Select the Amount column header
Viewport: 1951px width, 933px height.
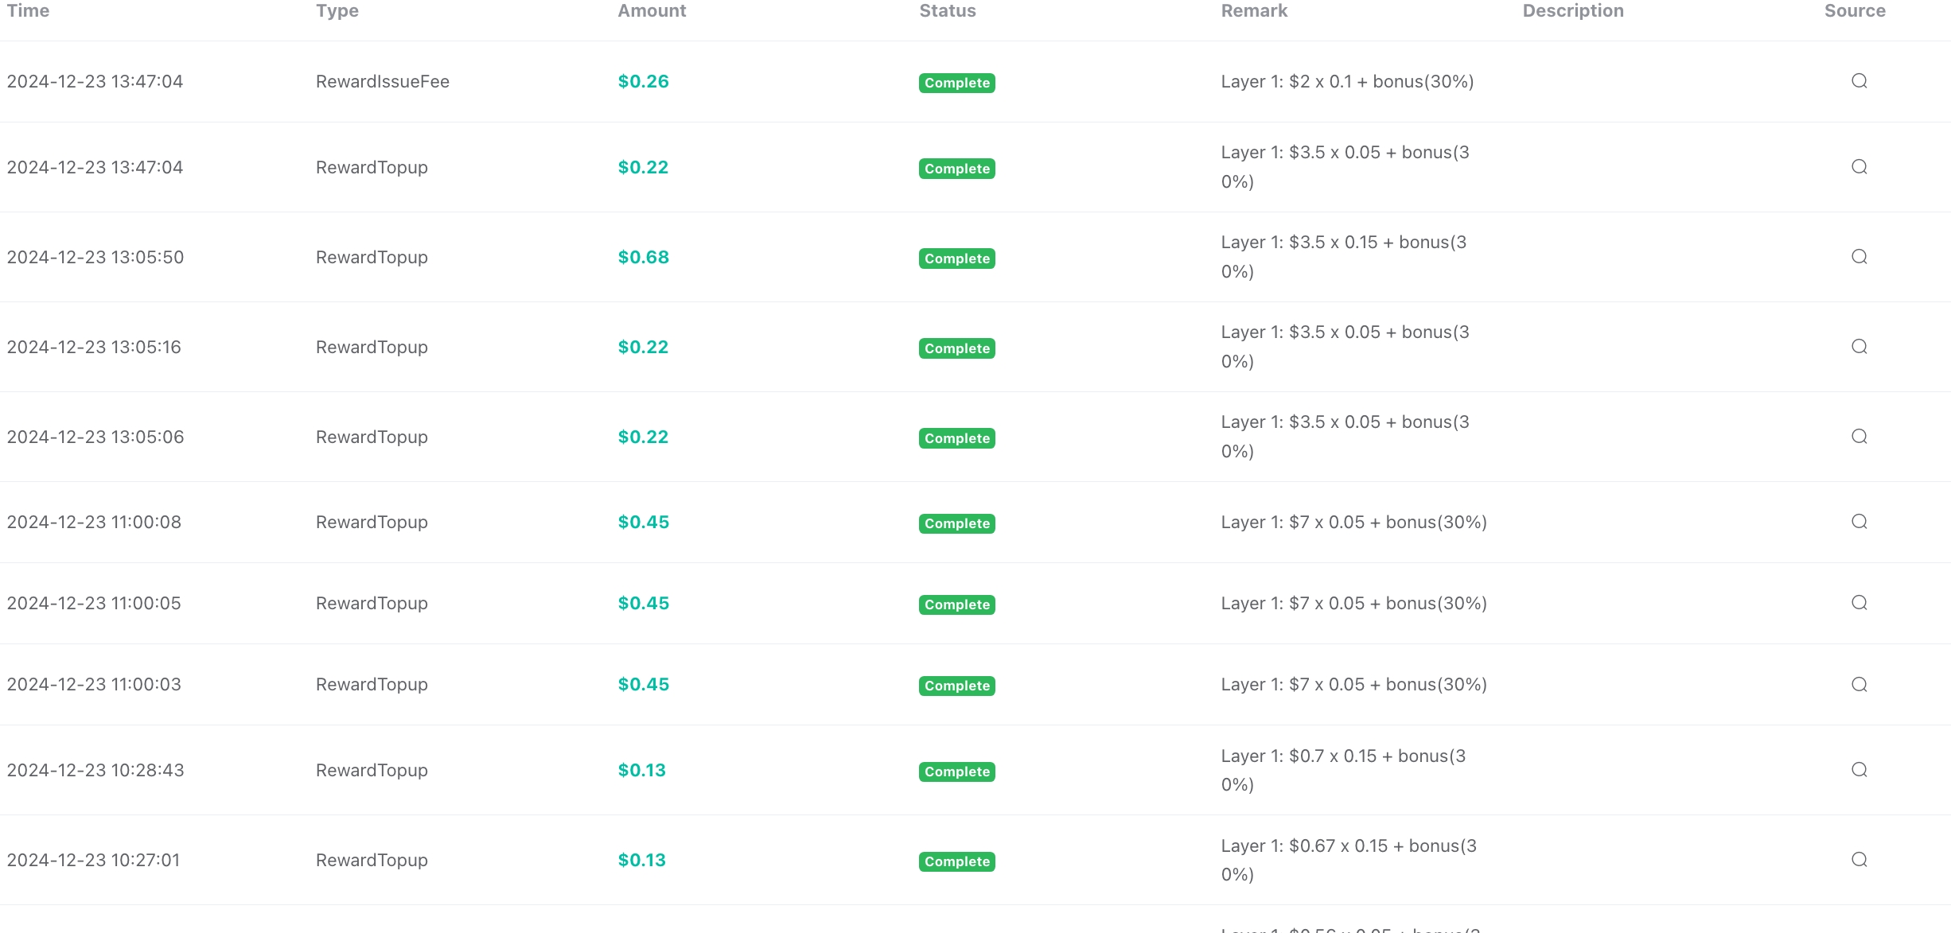(x=652, y=11)
